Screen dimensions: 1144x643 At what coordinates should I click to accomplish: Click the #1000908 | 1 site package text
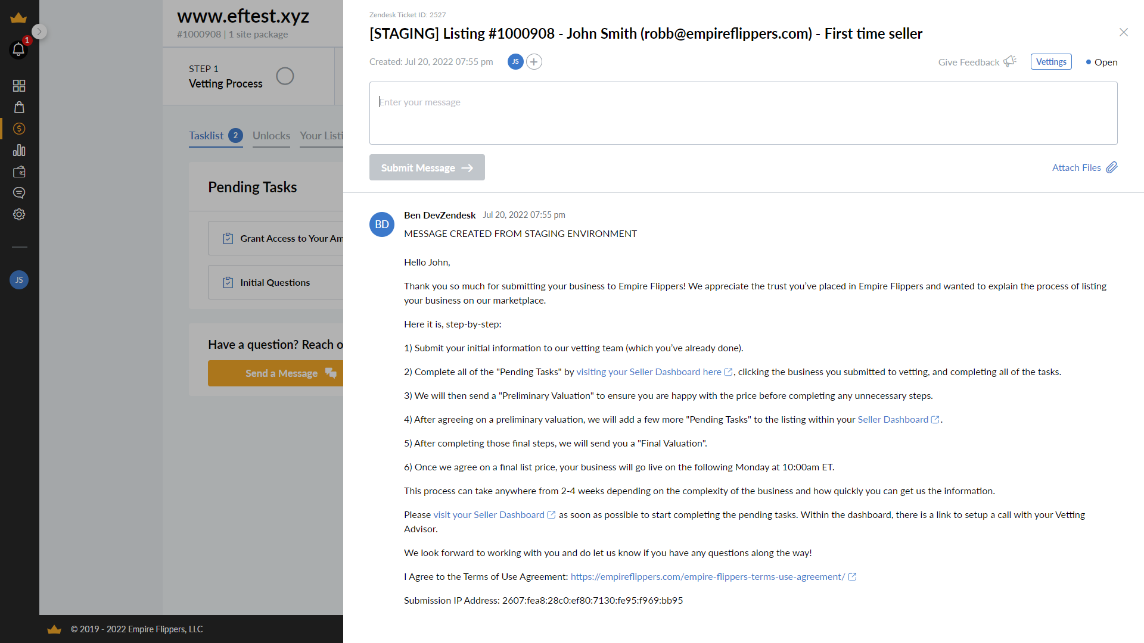pos(232,35)
